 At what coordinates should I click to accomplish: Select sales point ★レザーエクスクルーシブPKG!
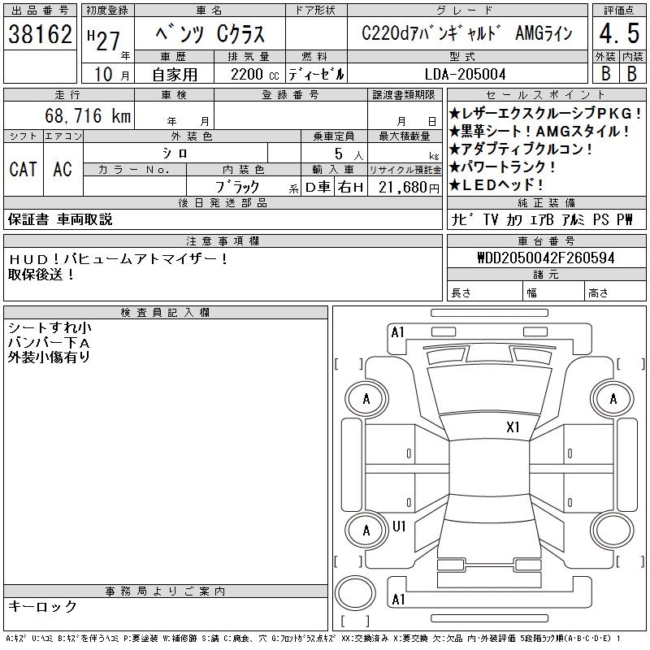pos(545,113)
